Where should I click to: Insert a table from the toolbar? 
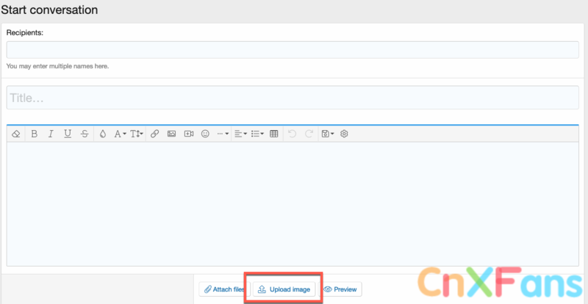click(274, 134)
